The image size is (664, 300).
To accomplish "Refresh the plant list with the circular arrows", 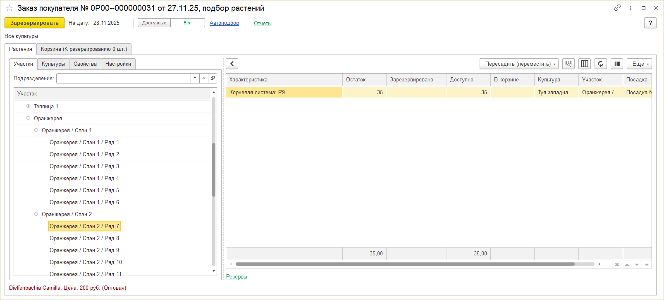I will (601, 64).
